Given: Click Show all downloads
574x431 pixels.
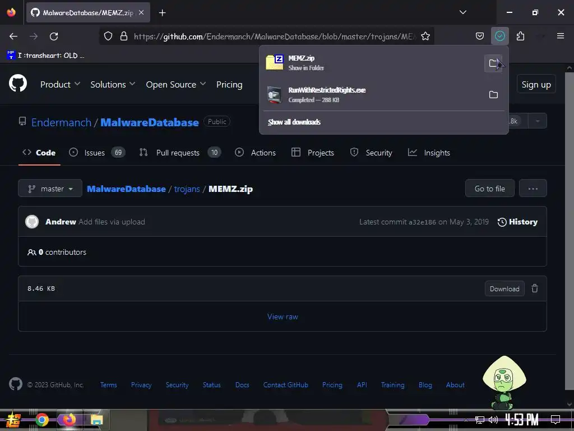Looking at the screenshot, I should pyautogui.click(x=294, y=122).
